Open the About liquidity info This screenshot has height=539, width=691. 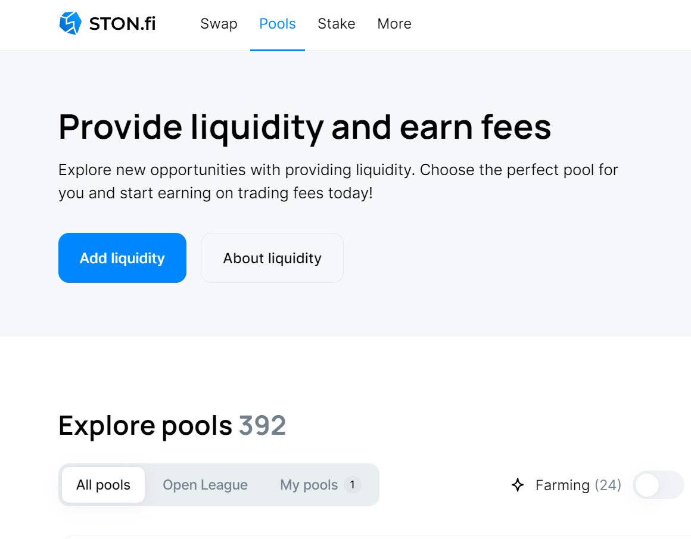click(x=272, y=258)
